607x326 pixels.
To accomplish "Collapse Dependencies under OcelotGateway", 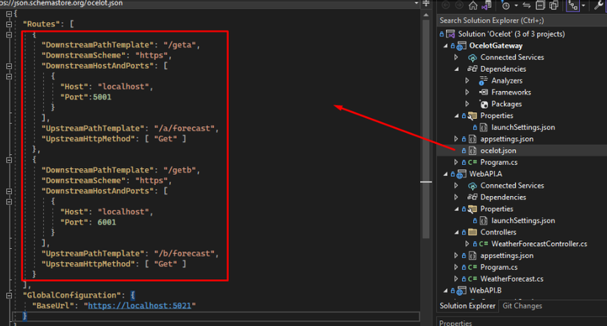I will (x=456, y=69).
